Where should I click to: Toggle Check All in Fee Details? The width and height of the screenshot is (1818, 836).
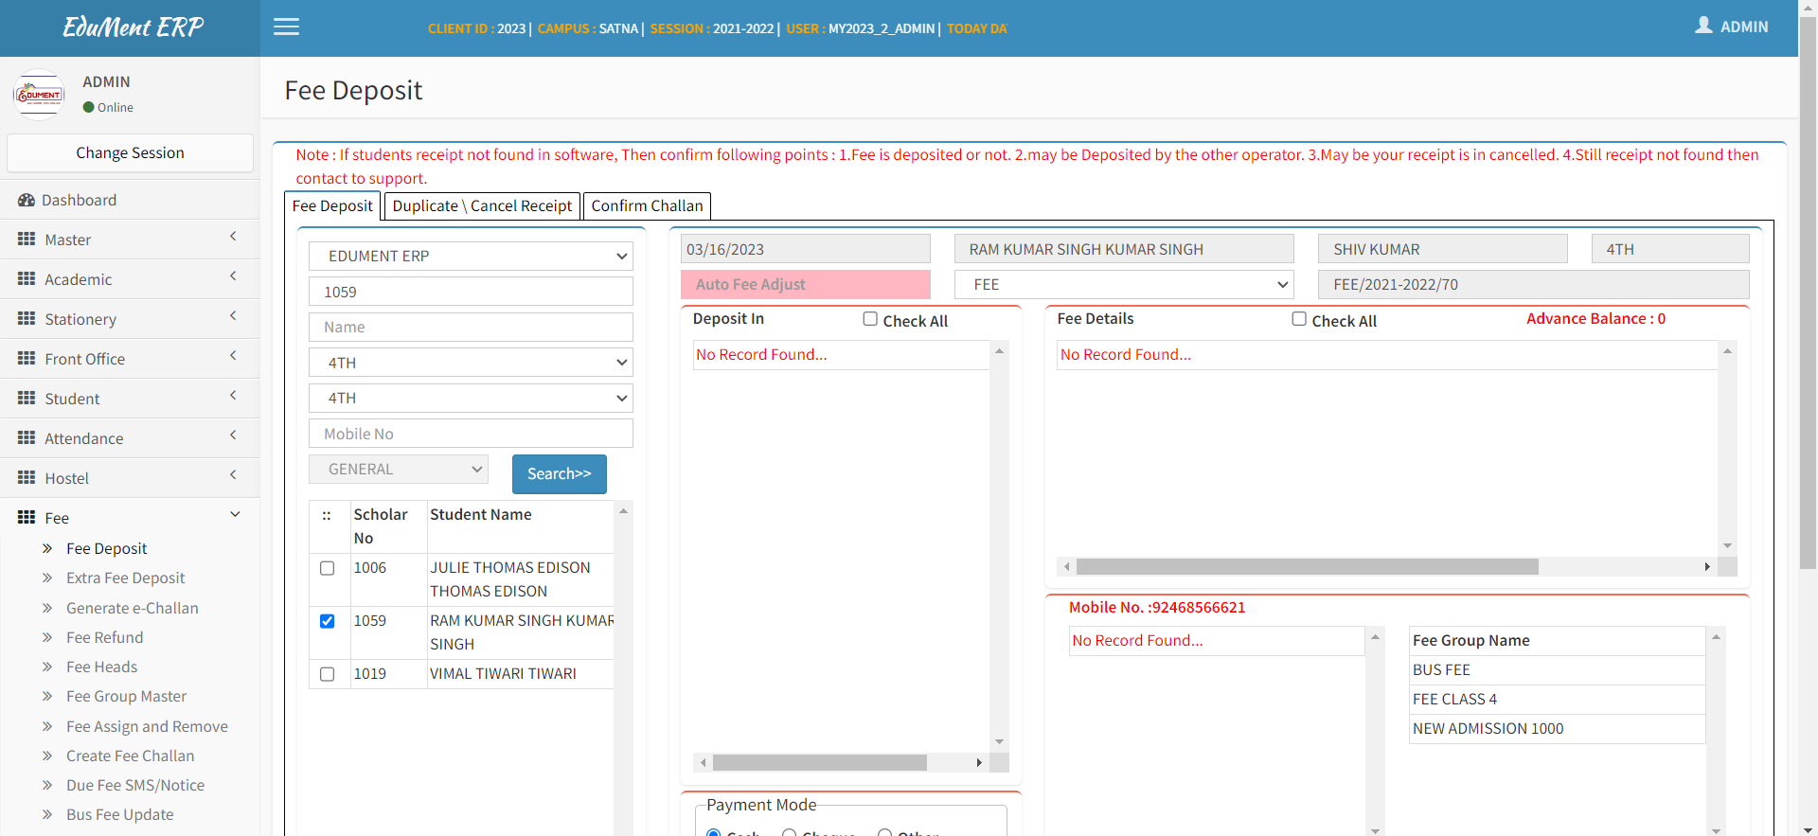point(1299,320)
